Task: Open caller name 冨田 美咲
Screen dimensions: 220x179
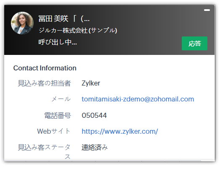Action: [x=53, y=18]
